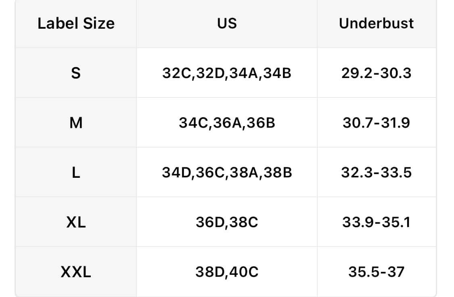This screenshot has width=454, height=297.
Task: Select the XL label size cell
Action: (76, 222)
